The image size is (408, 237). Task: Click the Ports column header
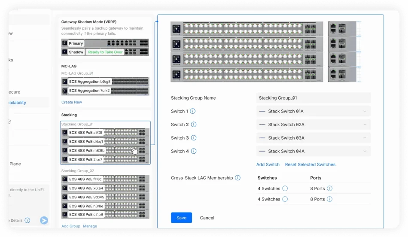(316, 178)
